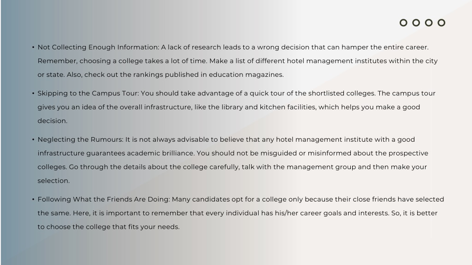Click the word 'selection.' on its own line

[x=53, y=181]
